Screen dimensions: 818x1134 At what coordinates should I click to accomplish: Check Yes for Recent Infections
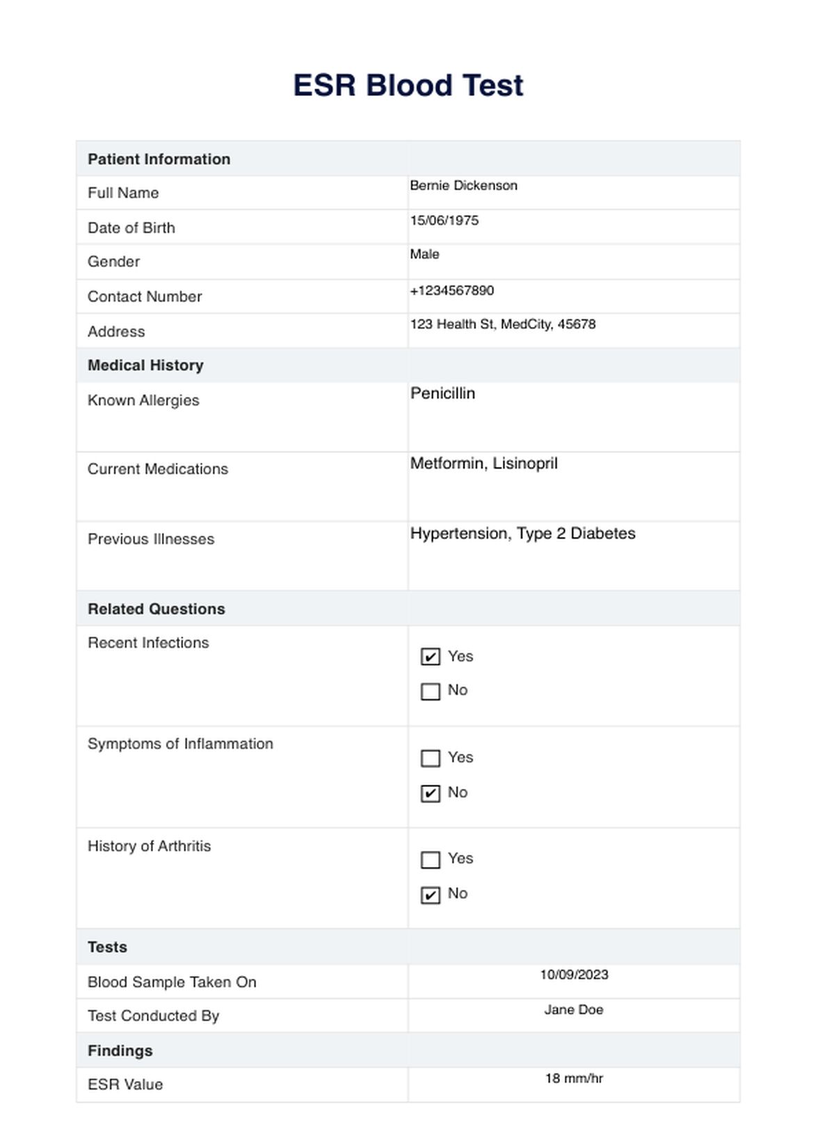[x=431, y=657]
